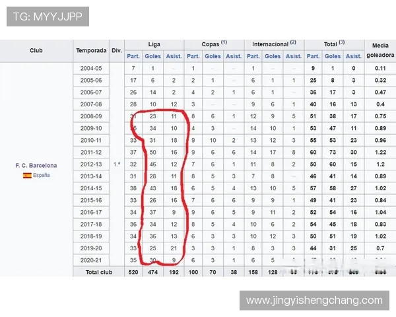396x317 pixels.
Task: Click the Liga column group header
Action: (x=154, y=44)
